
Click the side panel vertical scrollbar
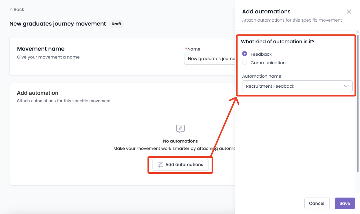tap(358, 103)
